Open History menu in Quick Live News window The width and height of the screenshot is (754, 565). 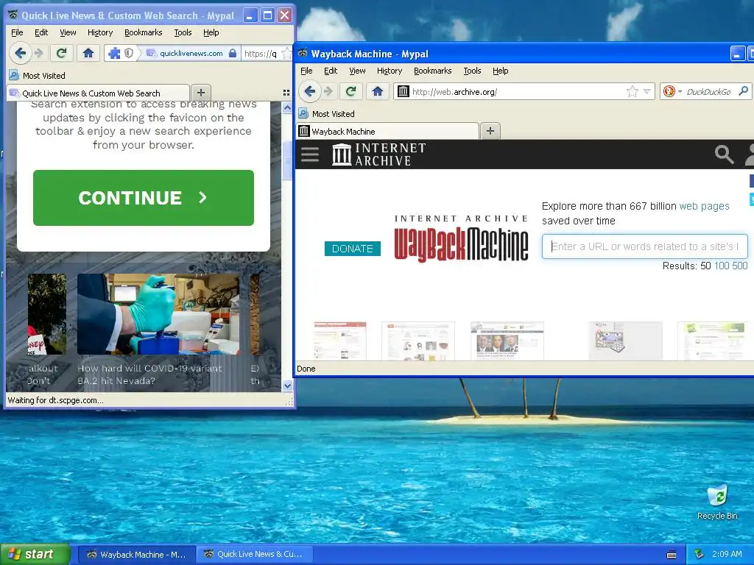[x=100, y=32]
